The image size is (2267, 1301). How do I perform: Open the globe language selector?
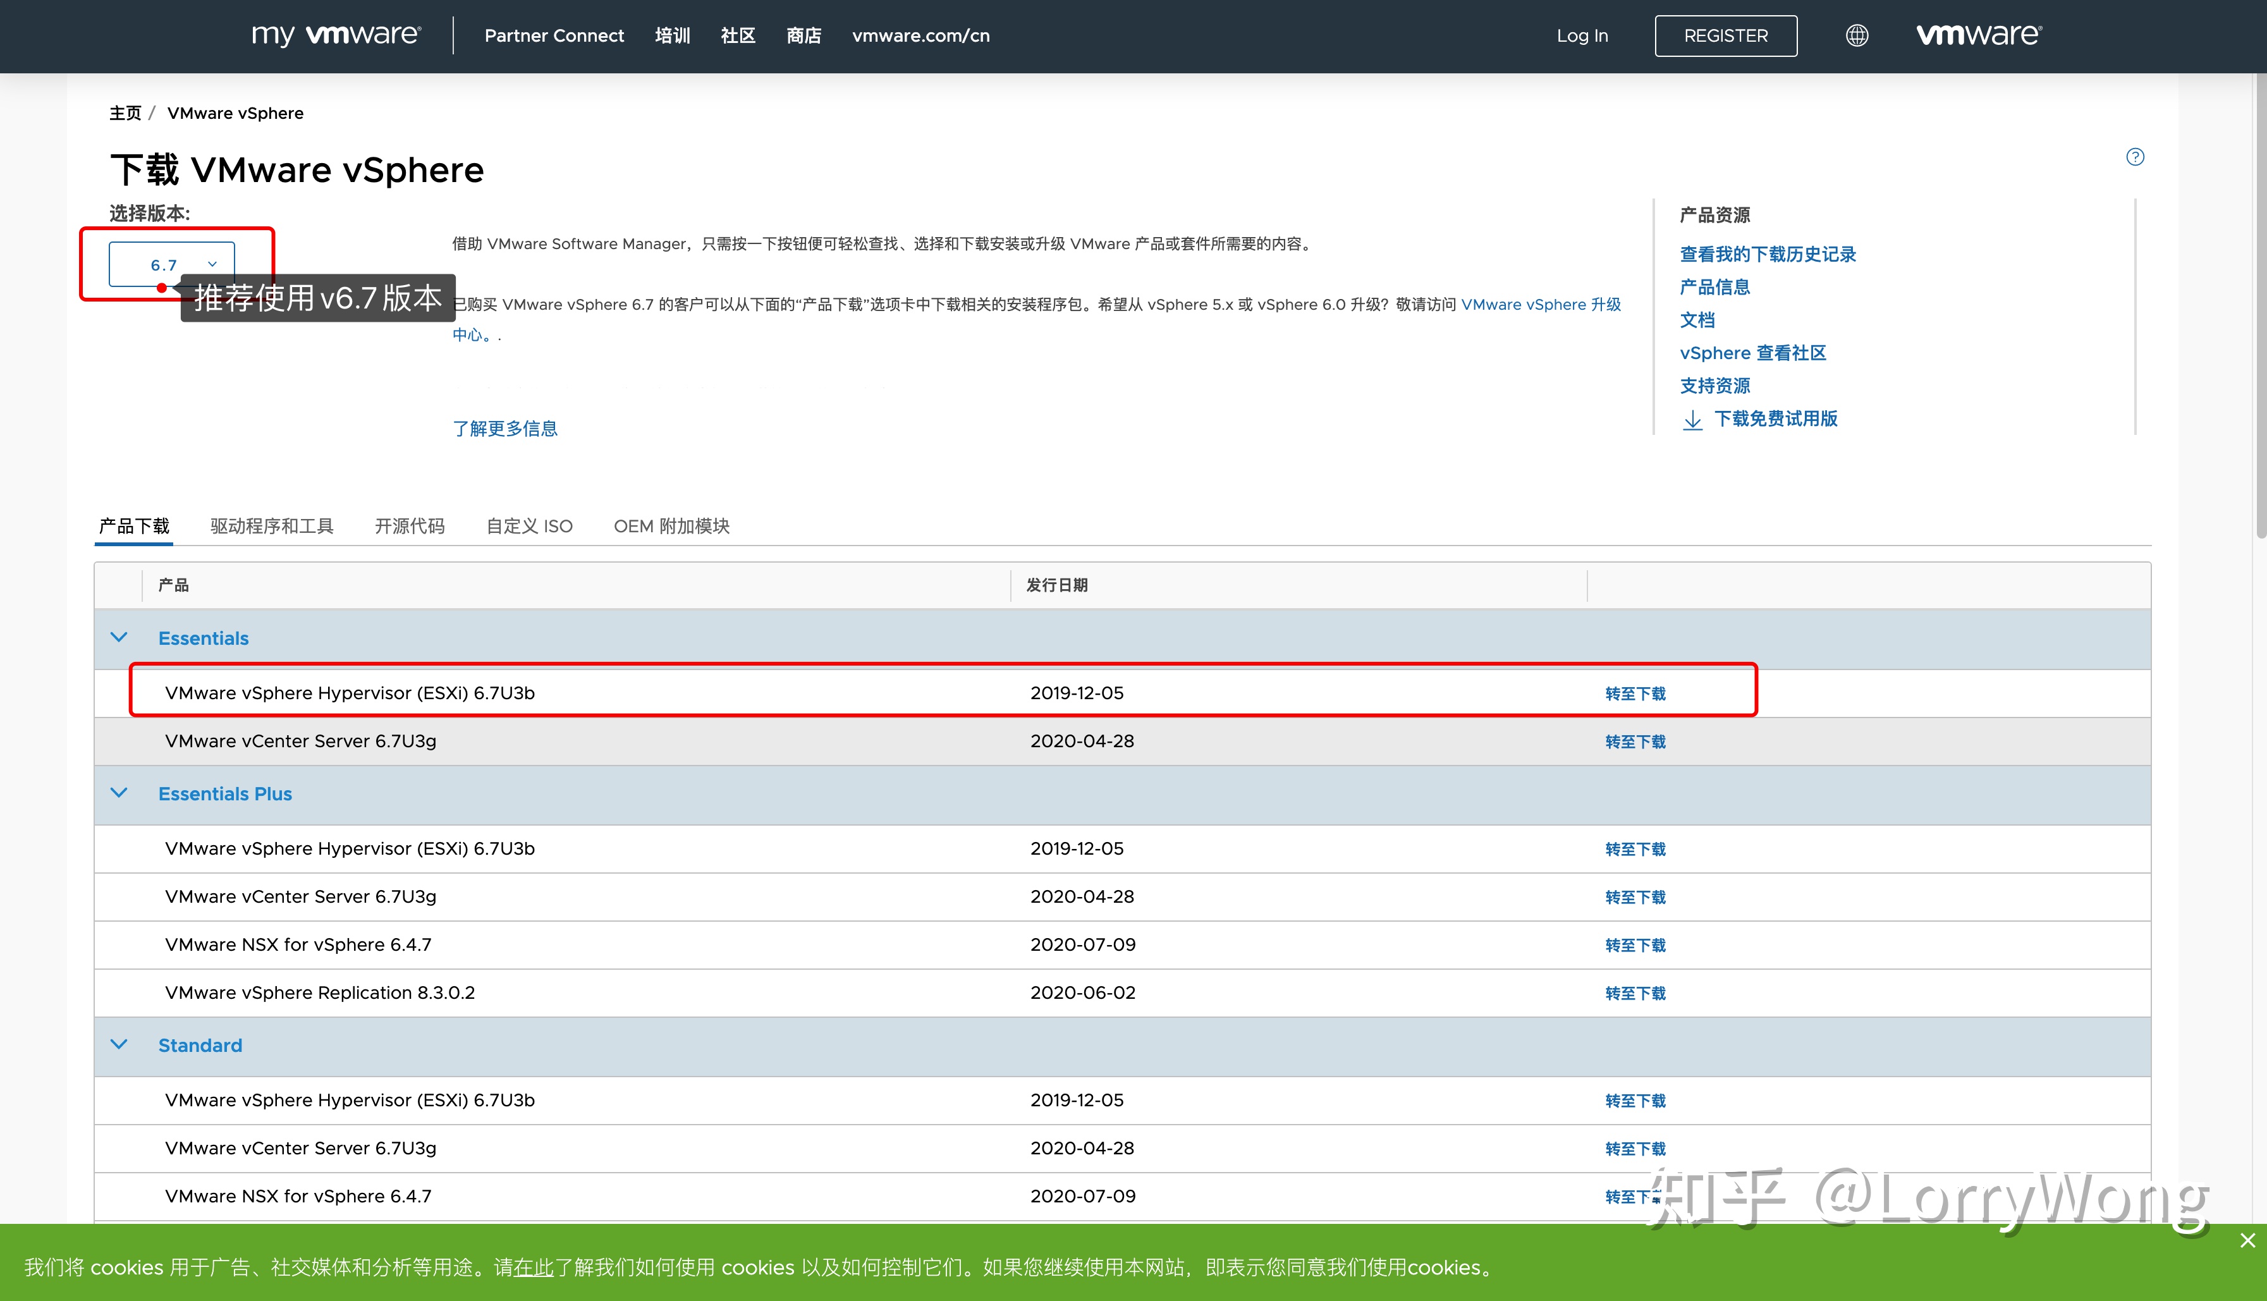pyautogui.click(x=1857, y=36)
